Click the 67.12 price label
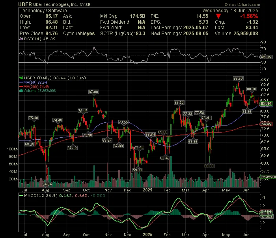 (x=72, y=148)
